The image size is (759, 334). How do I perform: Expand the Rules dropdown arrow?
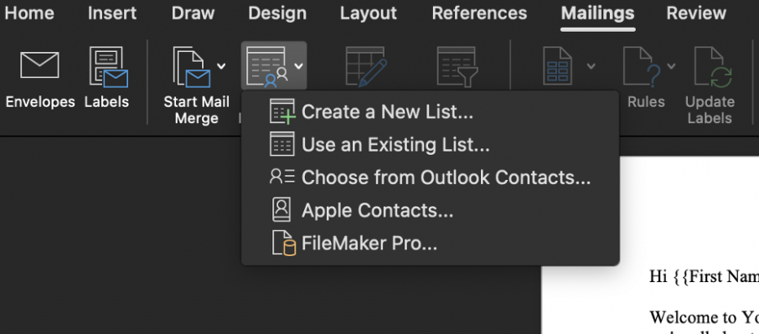671,66
